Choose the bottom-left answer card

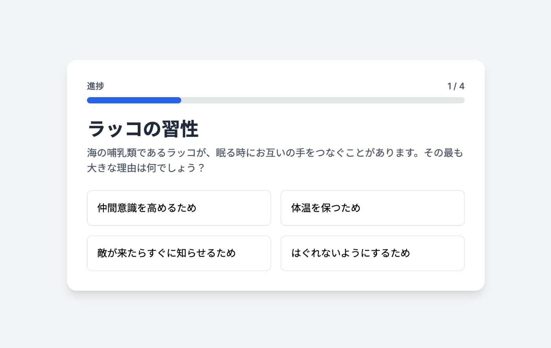pyautogui.click(x=179, y=253)
